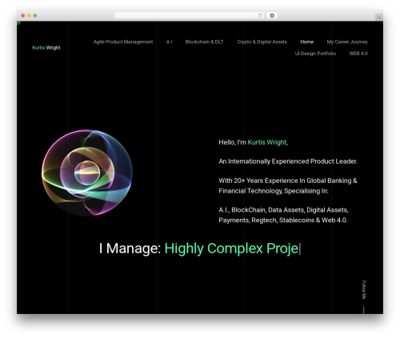
Task: Click the colorful glowing orb image
Action: 87,173
